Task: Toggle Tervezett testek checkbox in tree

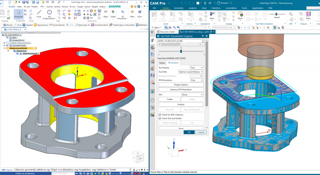Action: tap(7, 45)
